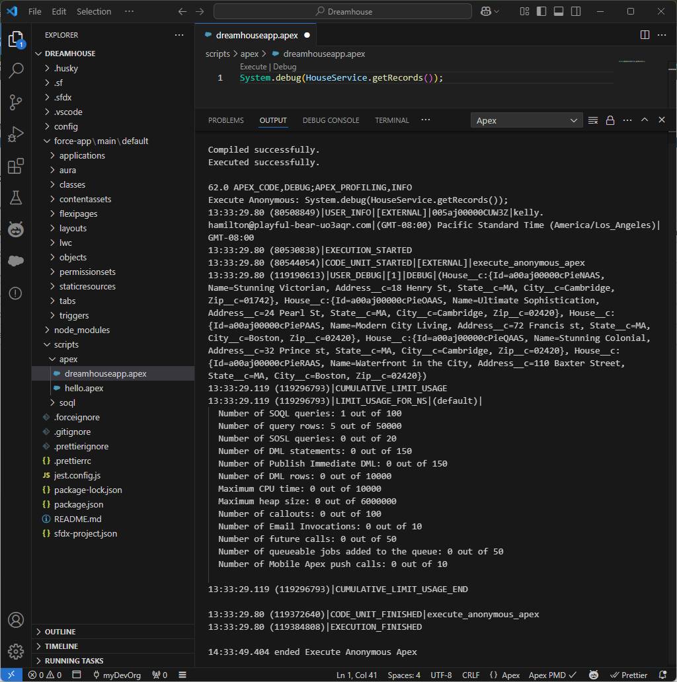Select dreamhouseapp.apex editor tab
This screenshot has width=677, height=682.
pos(257,35)
